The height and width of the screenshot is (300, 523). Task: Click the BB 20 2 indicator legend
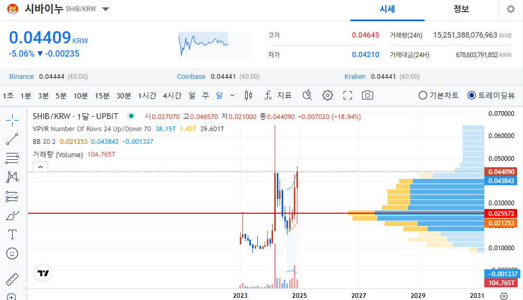[93, 142]
